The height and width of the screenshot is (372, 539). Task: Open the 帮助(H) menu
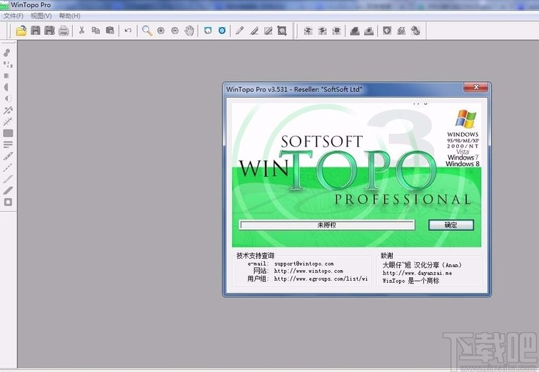[x=70, y=16]
